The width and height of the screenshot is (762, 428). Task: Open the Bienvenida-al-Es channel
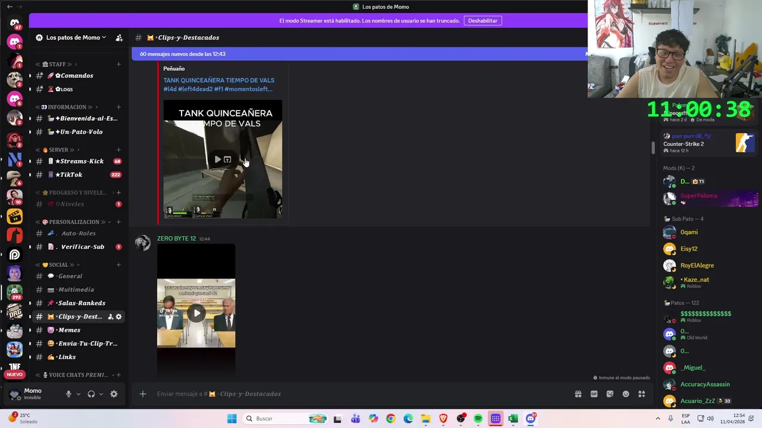click(x=78, y=118)
